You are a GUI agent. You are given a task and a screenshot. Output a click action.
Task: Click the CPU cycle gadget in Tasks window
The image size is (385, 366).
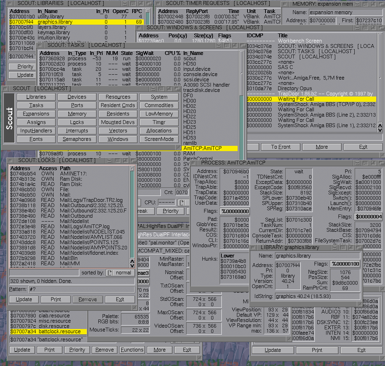183,203
